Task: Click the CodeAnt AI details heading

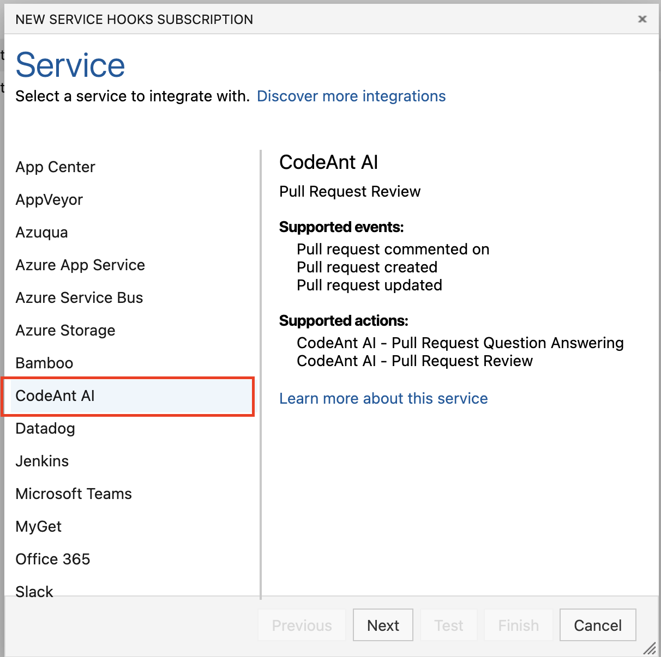Action: click(328, 162)
